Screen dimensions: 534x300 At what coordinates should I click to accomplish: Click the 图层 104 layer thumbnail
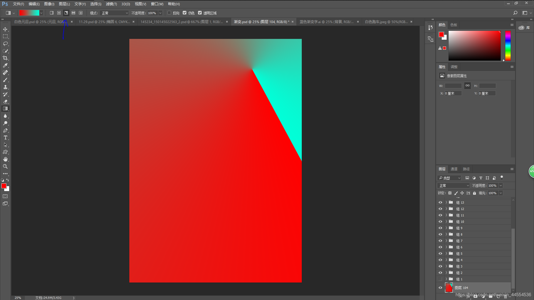pos(449,288)
